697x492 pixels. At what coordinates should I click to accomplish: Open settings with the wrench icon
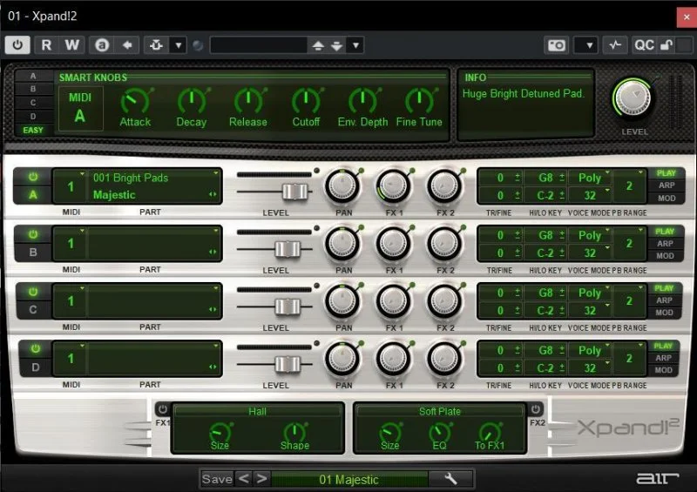pos(450,479)
